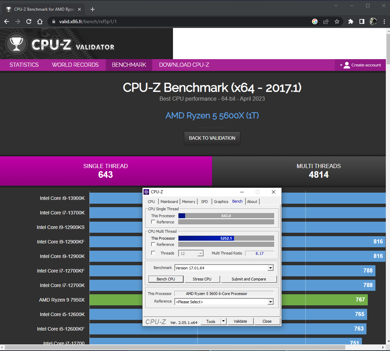Minimize the CPU-Z application window
Viewport: 390px width, 351px height.
(242, 192)
